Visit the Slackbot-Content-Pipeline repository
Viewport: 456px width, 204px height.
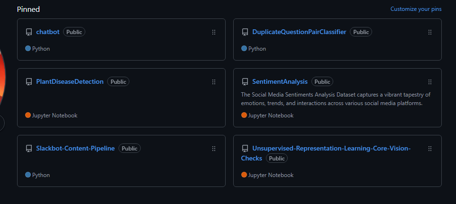[75, 148]
